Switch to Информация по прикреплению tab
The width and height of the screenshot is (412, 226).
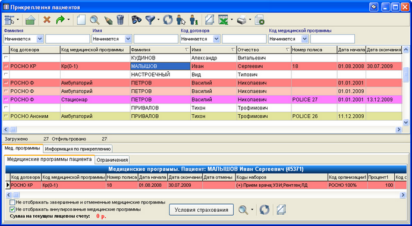(x=78, y=149)
